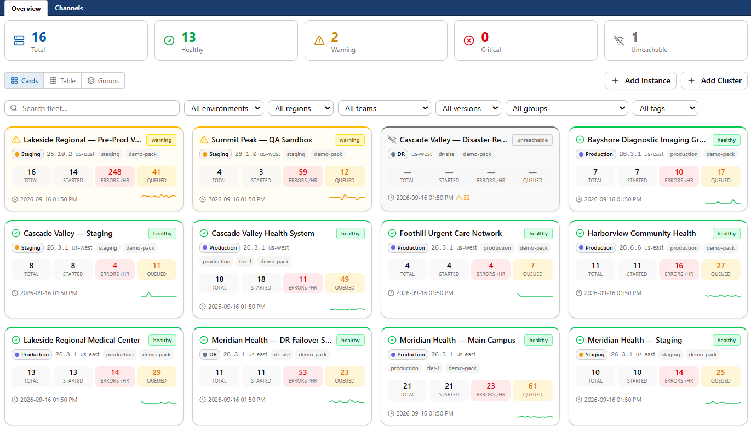Click healthy check icon on Meridian Health Staging card
The image size is (751, 427).
pos(580,340)
